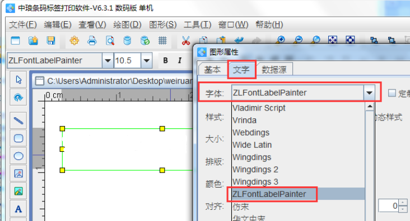The image size is (410, 221).
Task: Click the first fit-to-window arrows icon
Action: (x=333, y=40)
